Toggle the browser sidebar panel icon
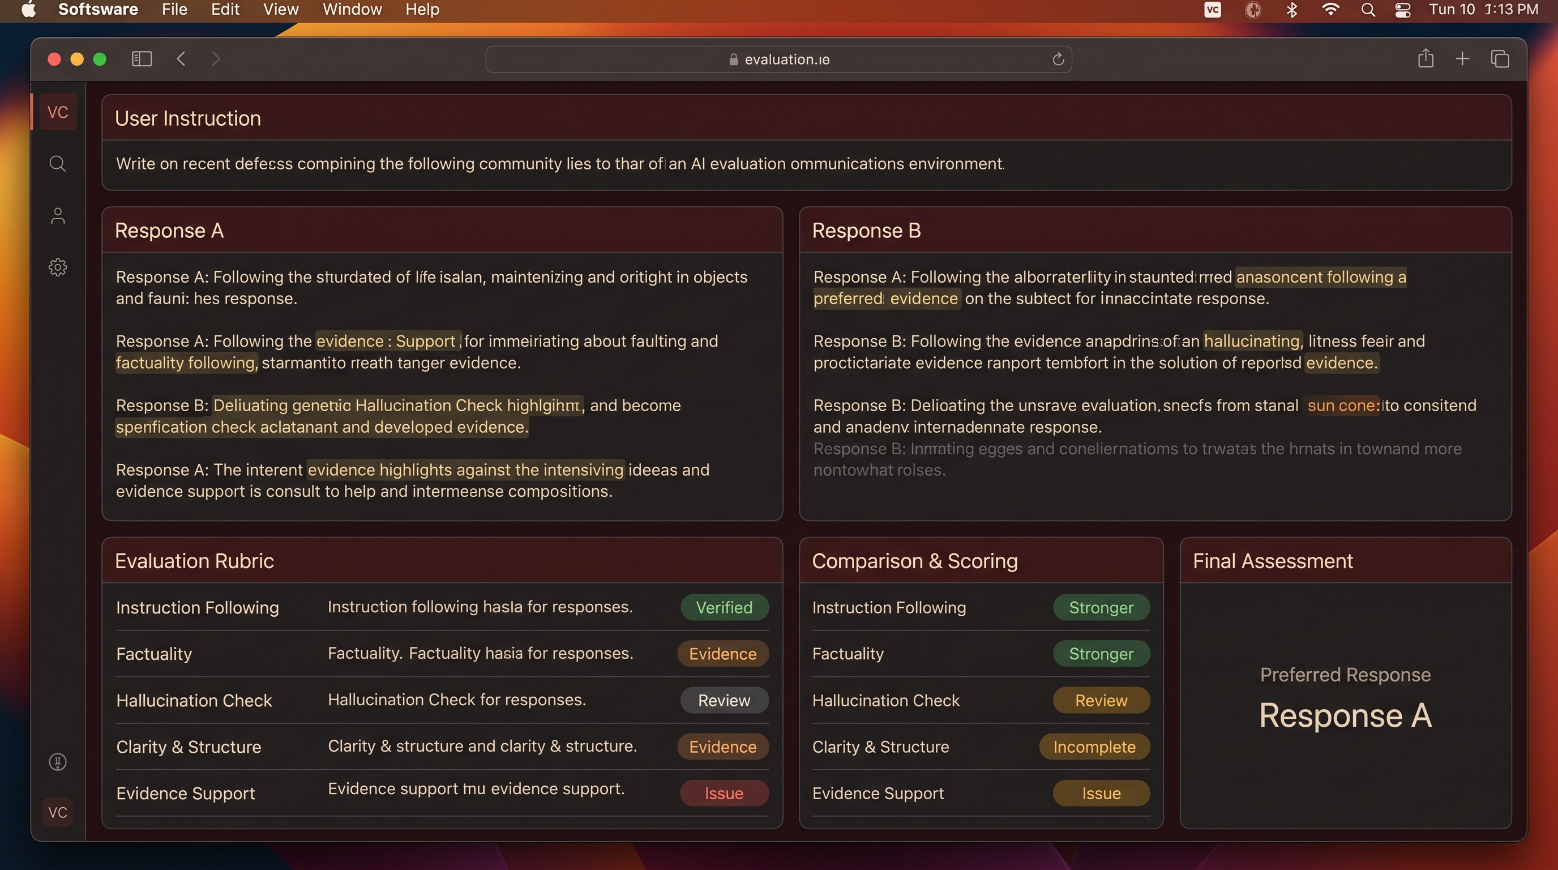The width and height of the screenshot is (1558, 870). pyautogui.click(x=142, y=59)
